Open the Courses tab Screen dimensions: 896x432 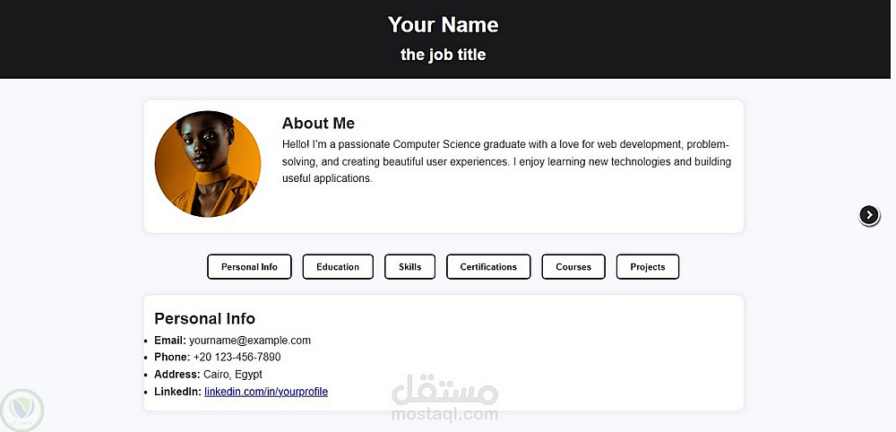pyautogui.click(x=573, y=267)
